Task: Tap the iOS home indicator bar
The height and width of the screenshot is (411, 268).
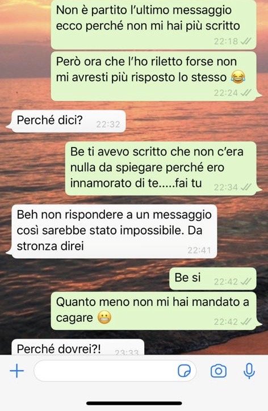Action: click(134, 403)
